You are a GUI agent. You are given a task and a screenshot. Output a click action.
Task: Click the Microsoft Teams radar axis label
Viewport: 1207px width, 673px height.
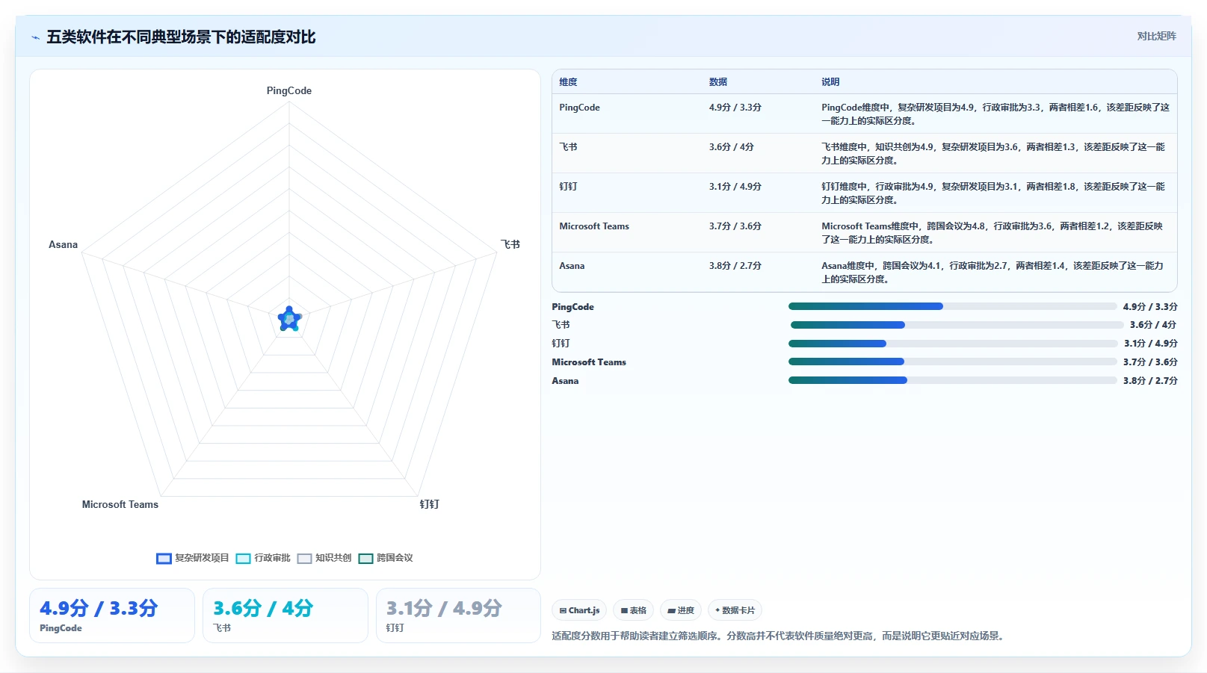[120, 504]
